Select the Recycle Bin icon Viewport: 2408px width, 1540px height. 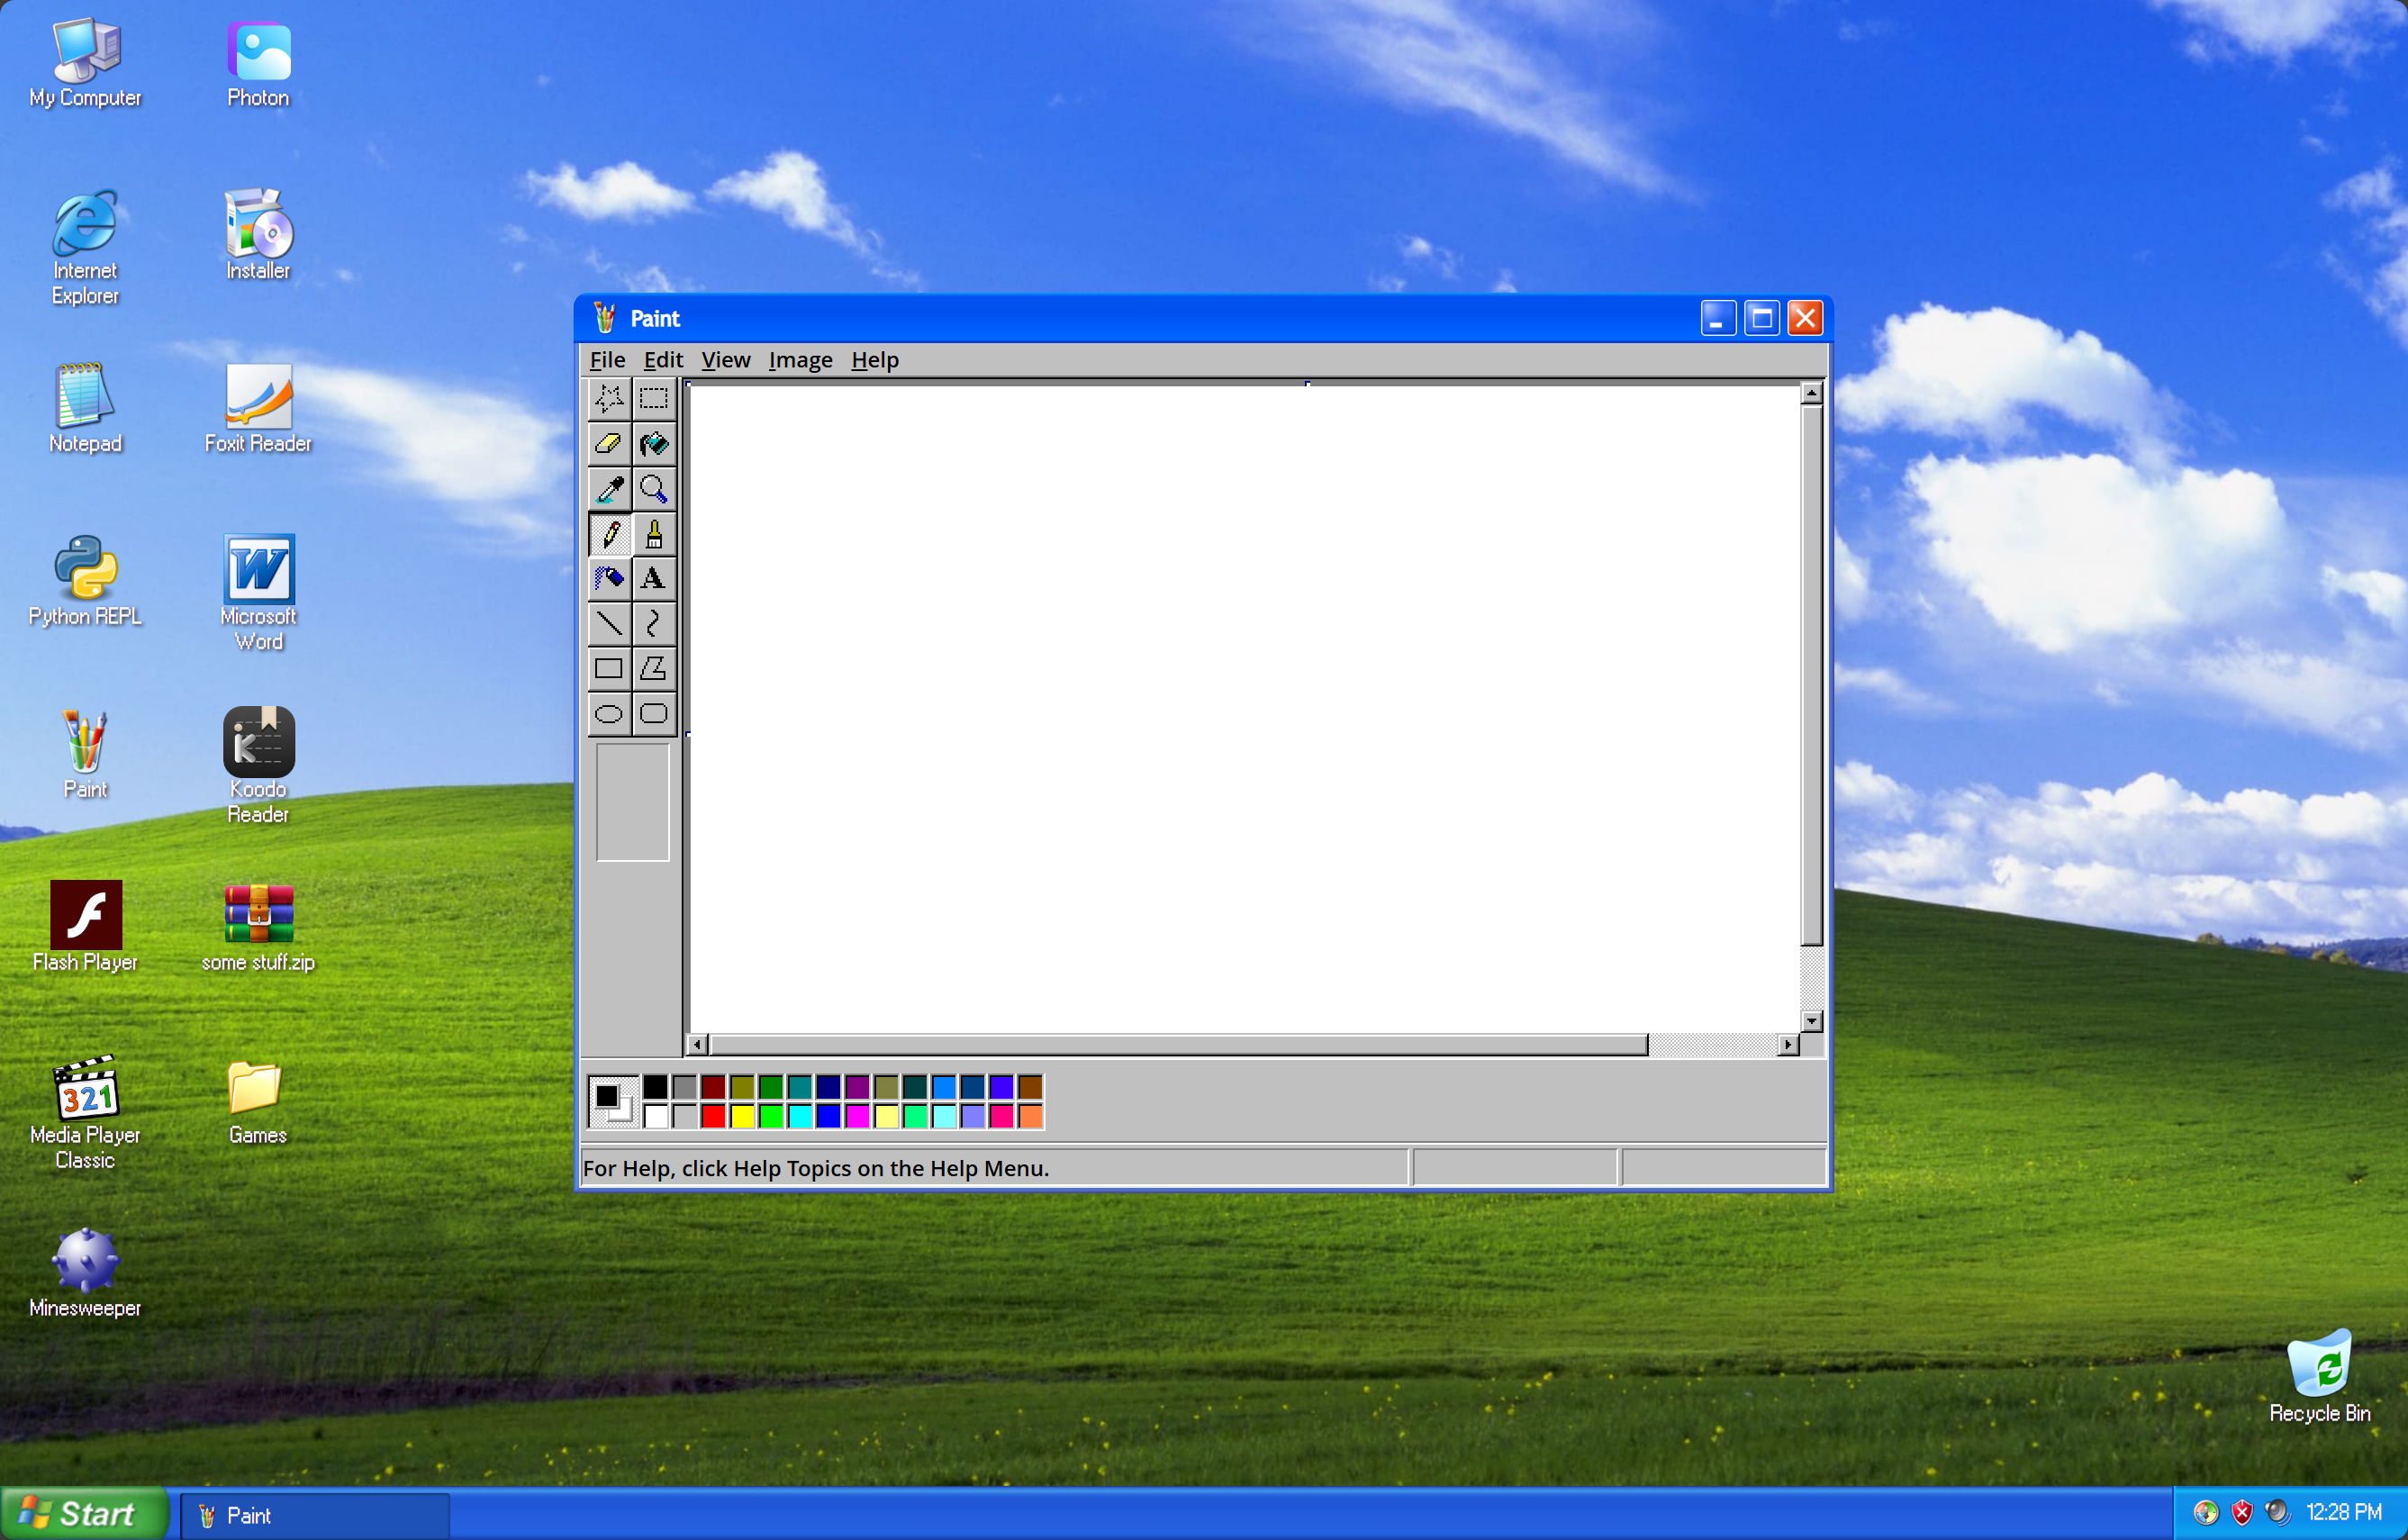(x=2320, y=1377)
